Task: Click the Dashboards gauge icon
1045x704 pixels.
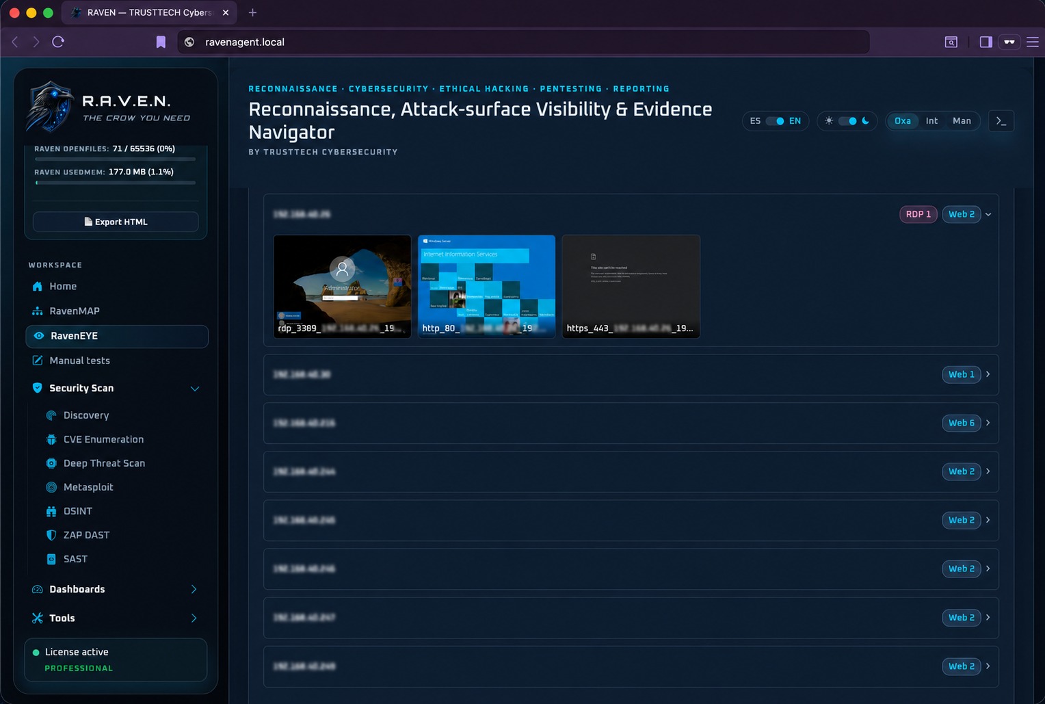Action: coord(38,589)
